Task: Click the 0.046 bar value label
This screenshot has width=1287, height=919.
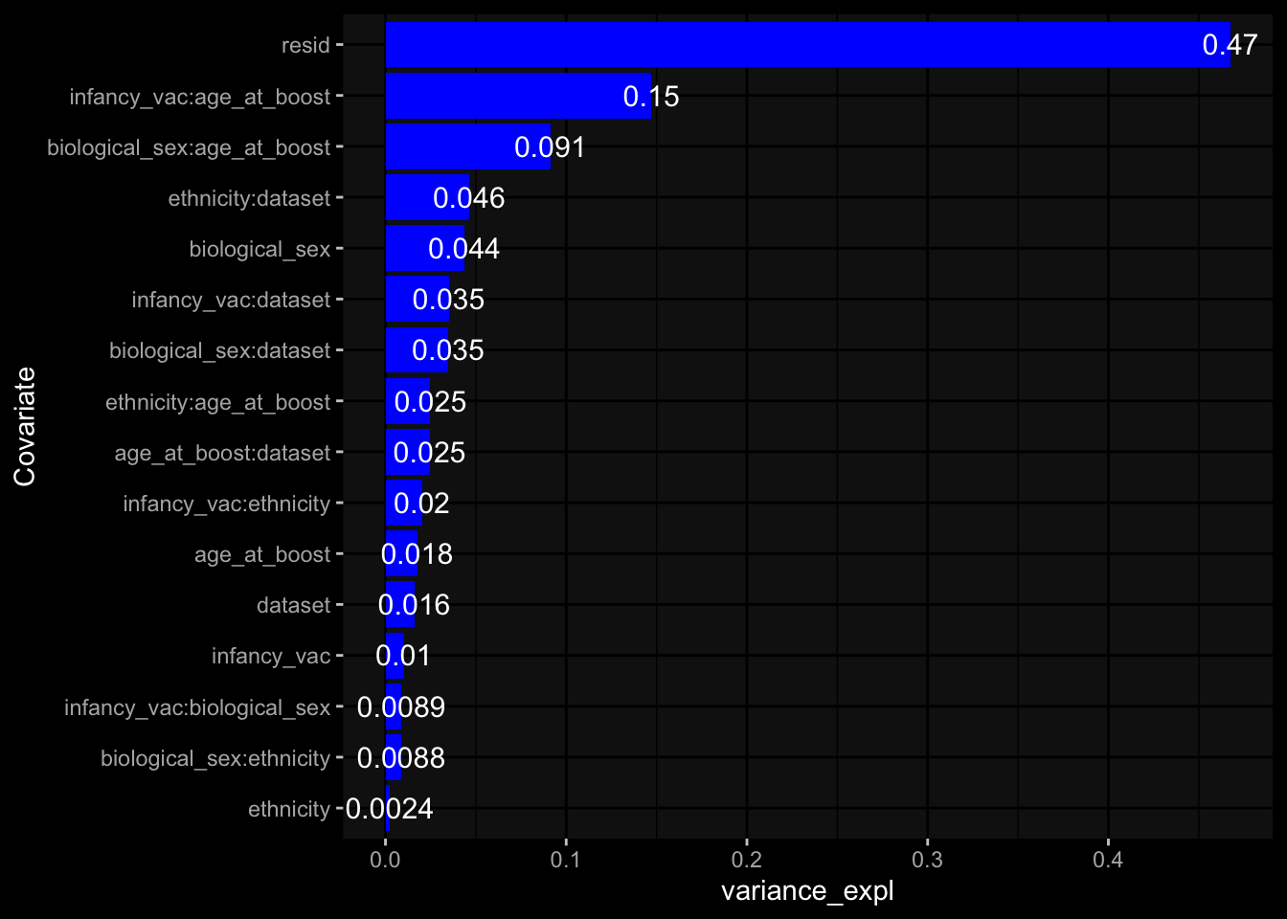Action: [468, 198]
